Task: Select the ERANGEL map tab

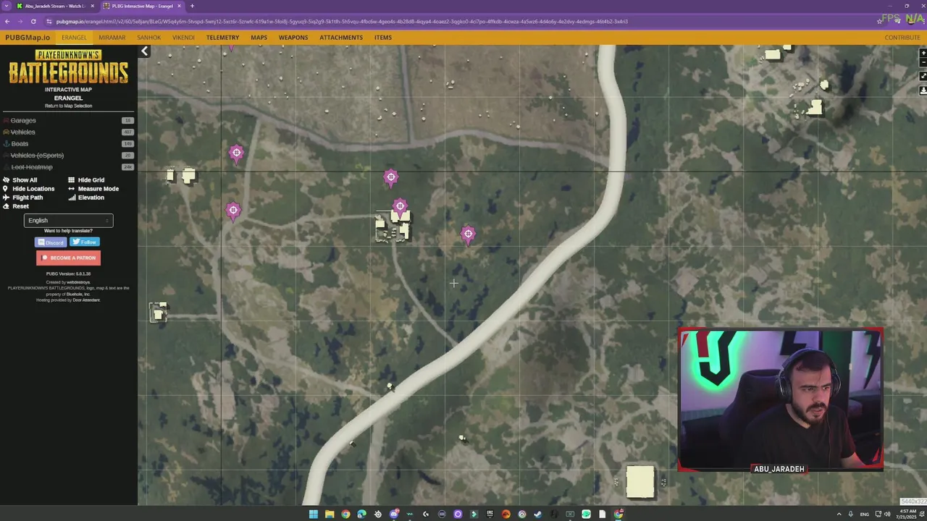Action: 74,38
